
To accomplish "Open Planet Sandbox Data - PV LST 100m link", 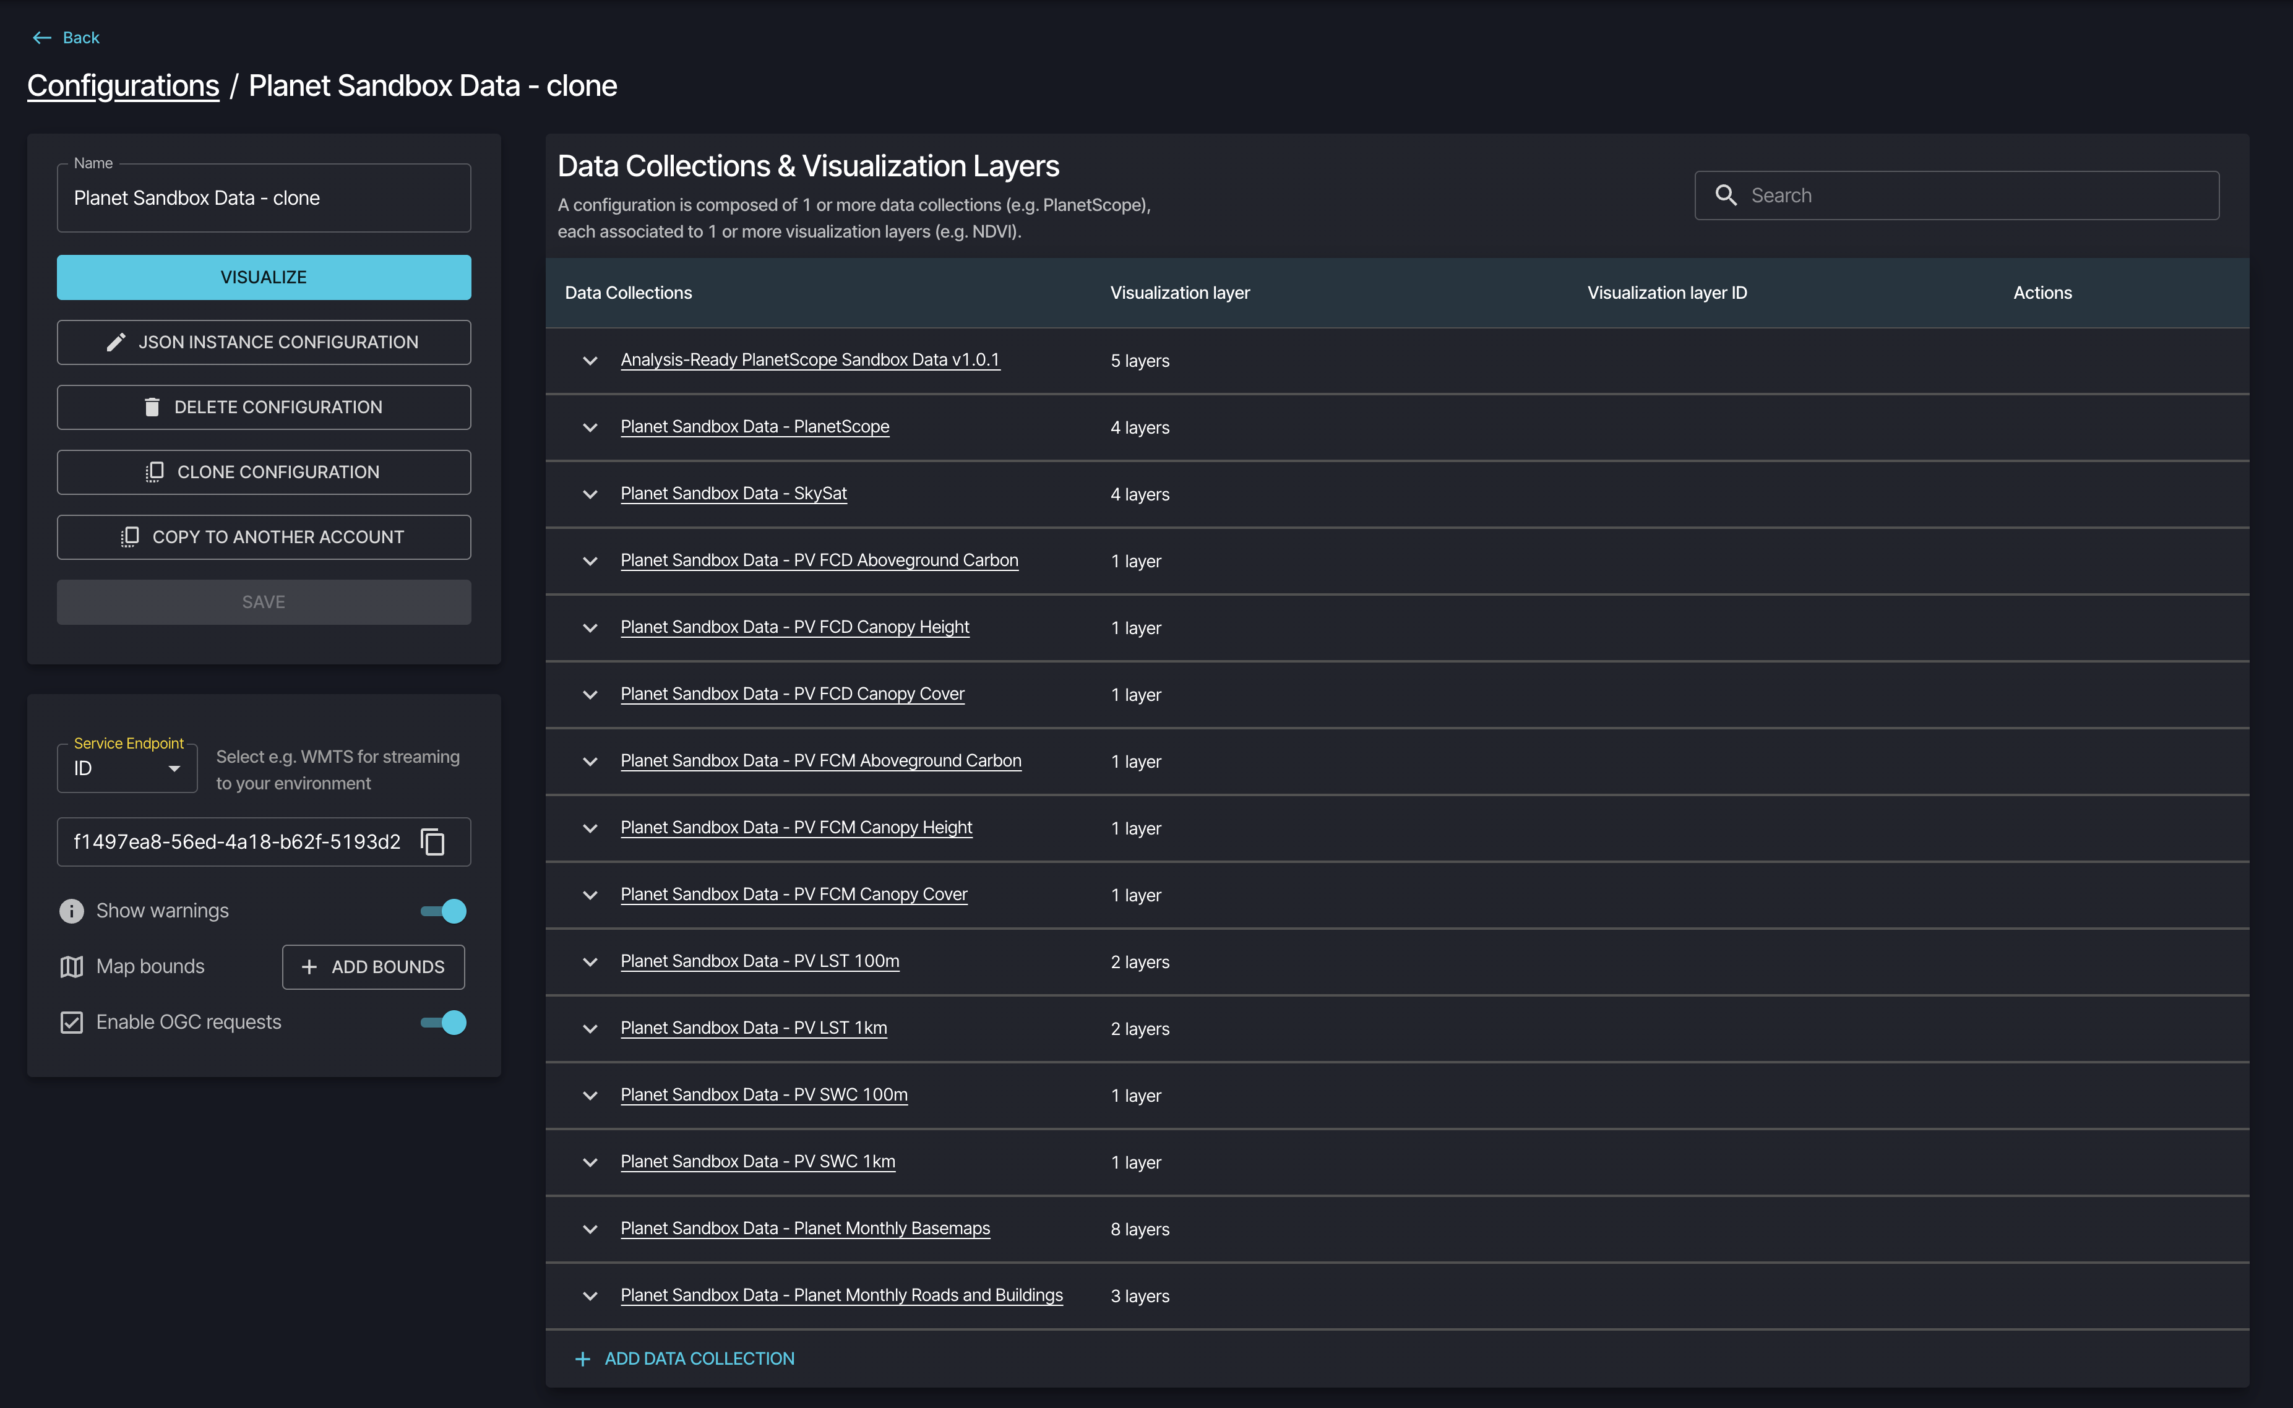I will 759,961.
